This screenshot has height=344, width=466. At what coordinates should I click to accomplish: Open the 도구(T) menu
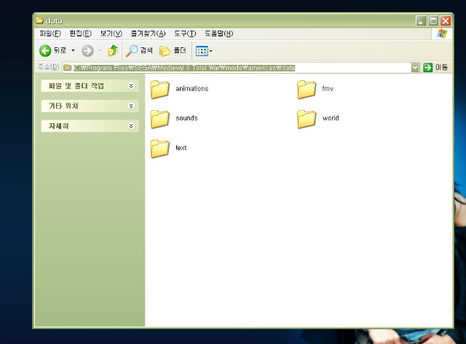tap(185, 34)
